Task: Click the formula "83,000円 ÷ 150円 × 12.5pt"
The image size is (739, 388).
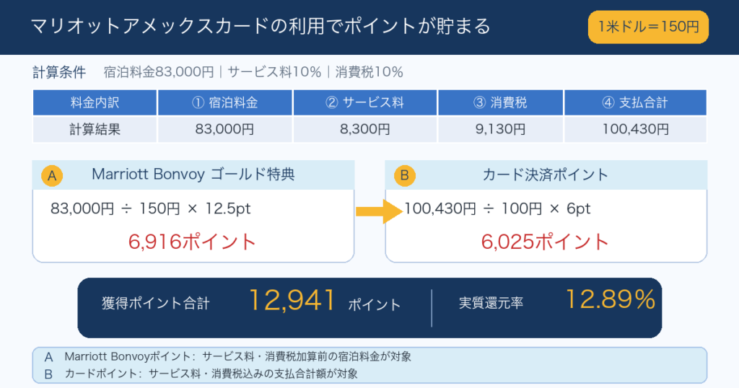Action: 150,208
